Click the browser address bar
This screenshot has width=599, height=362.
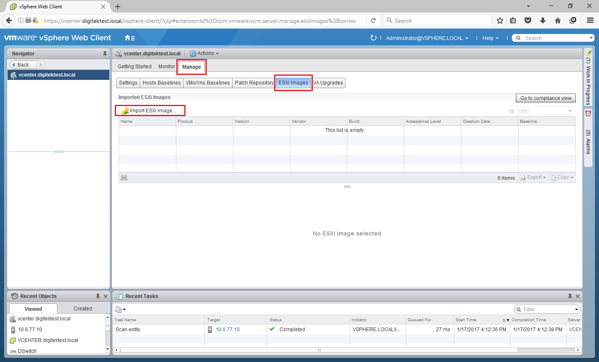click(x=200, y=21)
